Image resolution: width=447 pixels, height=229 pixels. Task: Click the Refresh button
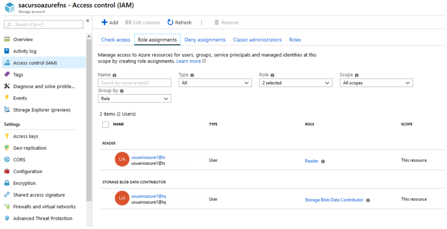pyautogui.click(x=179, y=23)
